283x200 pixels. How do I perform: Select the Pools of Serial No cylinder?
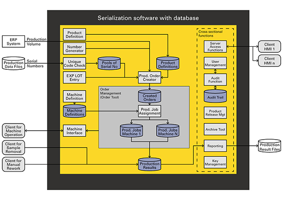point(109,65)
